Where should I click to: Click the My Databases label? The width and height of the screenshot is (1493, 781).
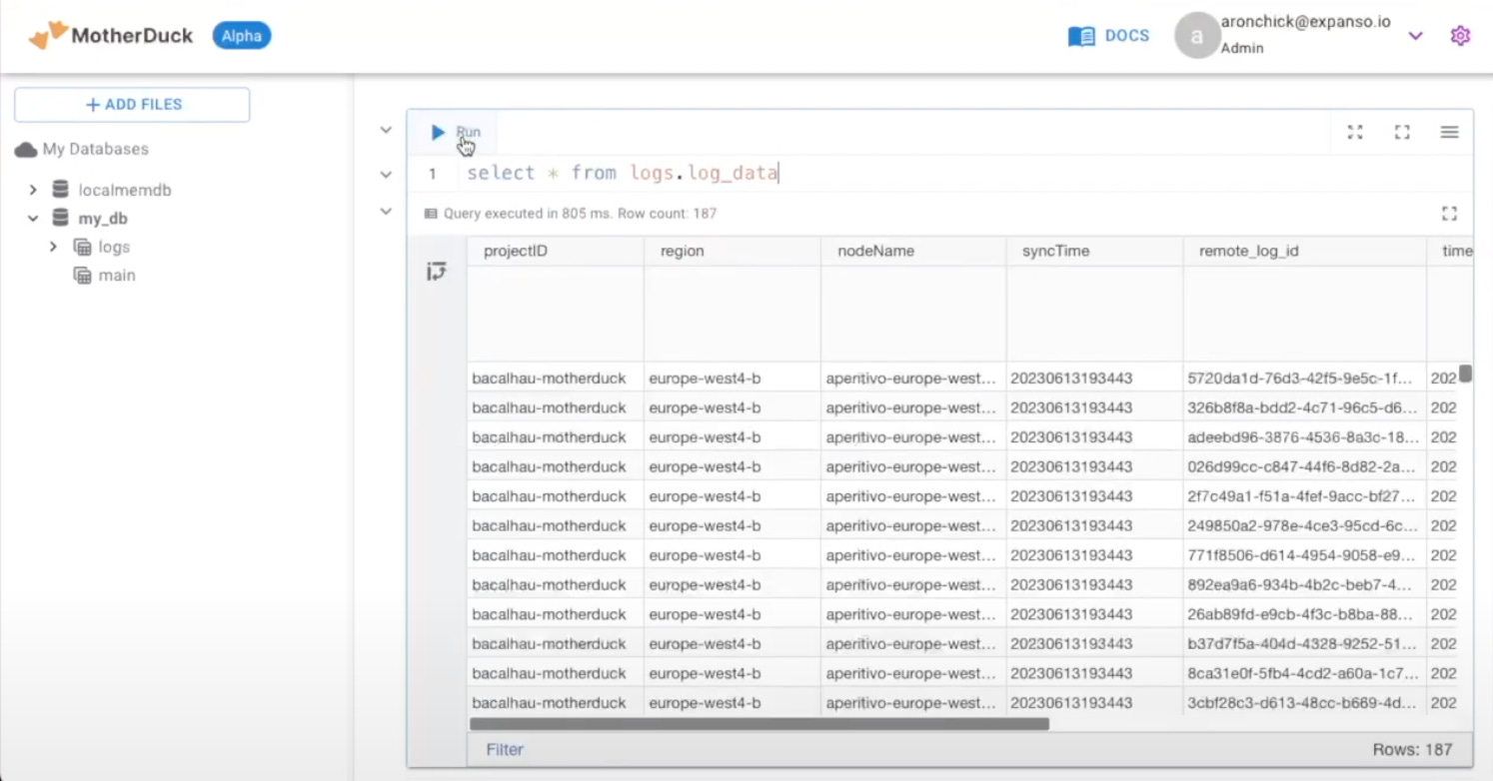[x=96, y=150]
